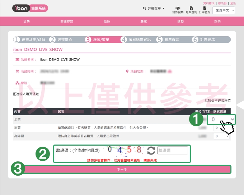
Task: Open the 身障票 quantity dropdown
Action: tap(220, 136)
